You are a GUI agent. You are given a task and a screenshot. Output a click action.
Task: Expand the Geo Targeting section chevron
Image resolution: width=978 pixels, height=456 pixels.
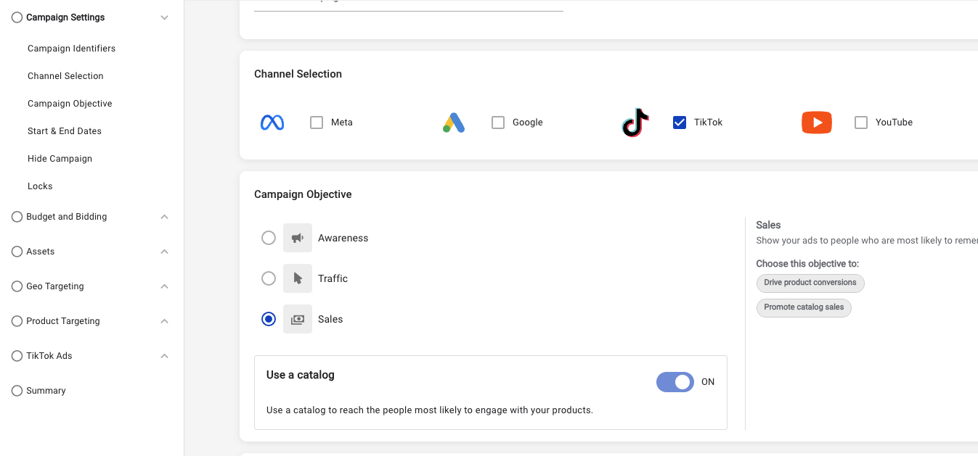[x=165, y=286]
